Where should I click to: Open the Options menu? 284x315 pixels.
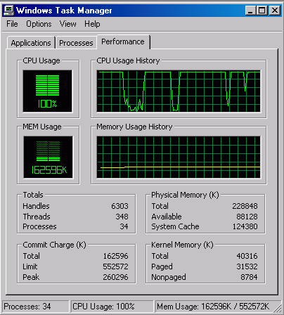(x=39, y=24)
